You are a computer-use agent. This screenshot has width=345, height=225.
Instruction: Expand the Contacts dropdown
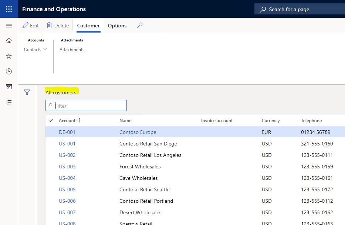click(35, 50)
